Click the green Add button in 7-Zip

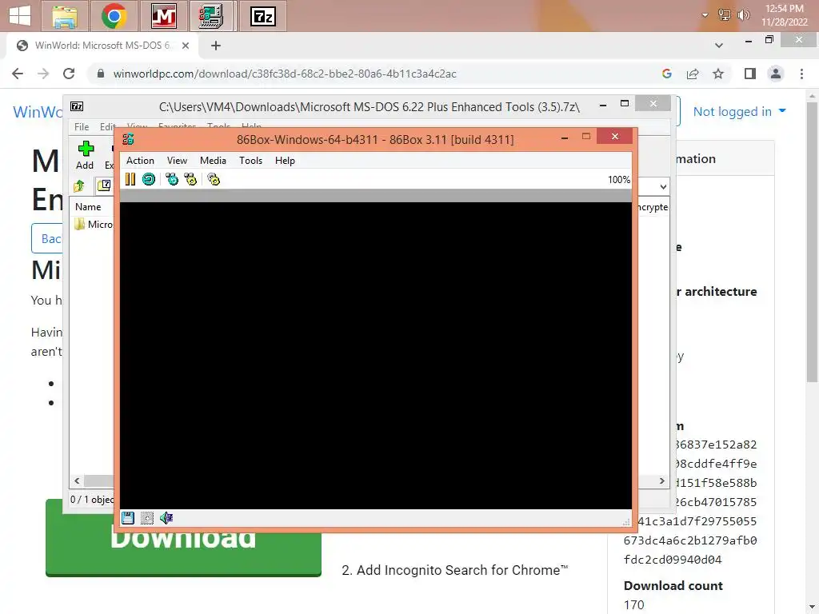coord(85,155)
